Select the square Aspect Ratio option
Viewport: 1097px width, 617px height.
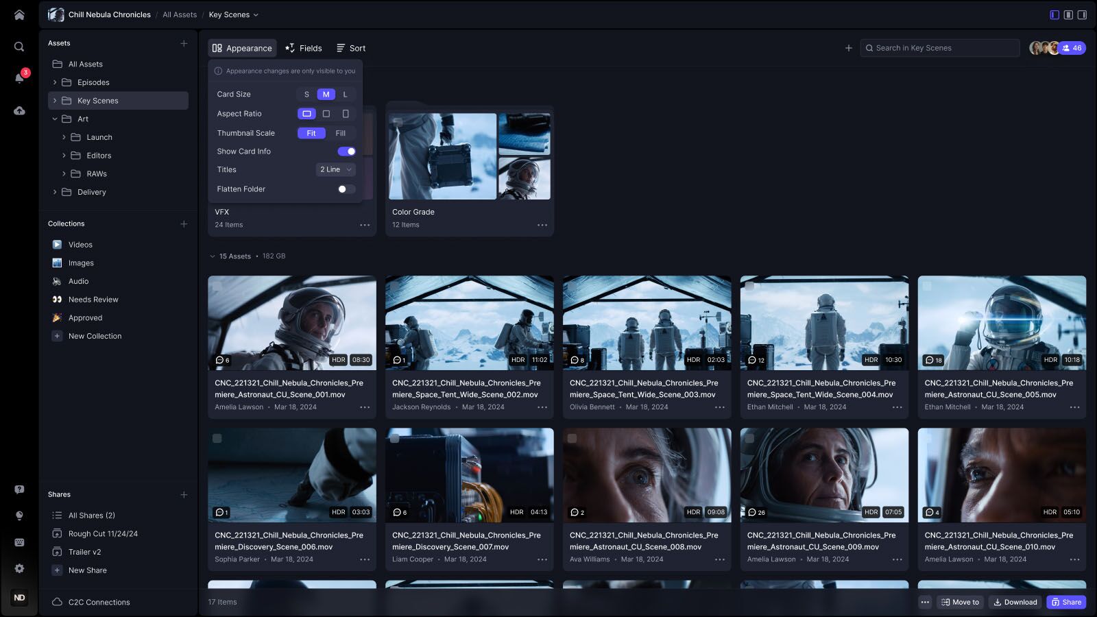point(326,113)
